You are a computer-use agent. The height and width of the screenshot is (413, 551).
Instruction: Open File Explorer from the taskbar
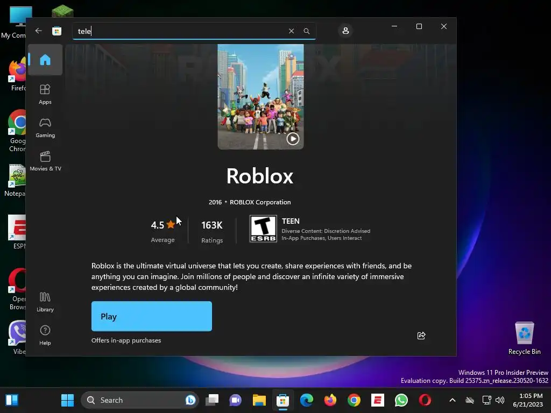click(x=259, y=400)
